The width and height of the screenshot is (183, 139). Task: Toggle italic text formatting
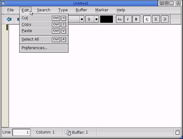(128, 19)
